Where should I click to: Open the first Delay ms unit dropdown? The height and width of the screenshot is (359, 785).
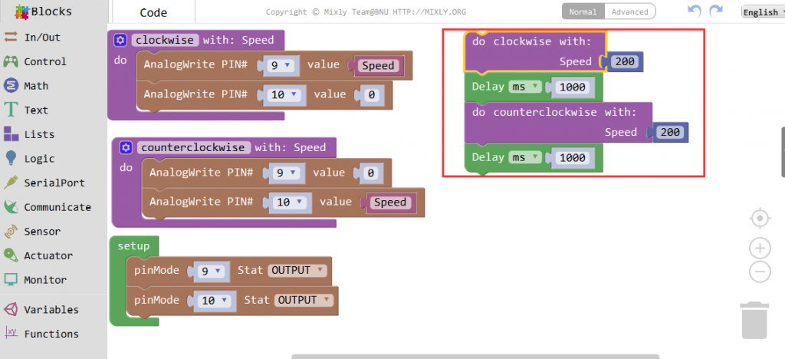525,87
